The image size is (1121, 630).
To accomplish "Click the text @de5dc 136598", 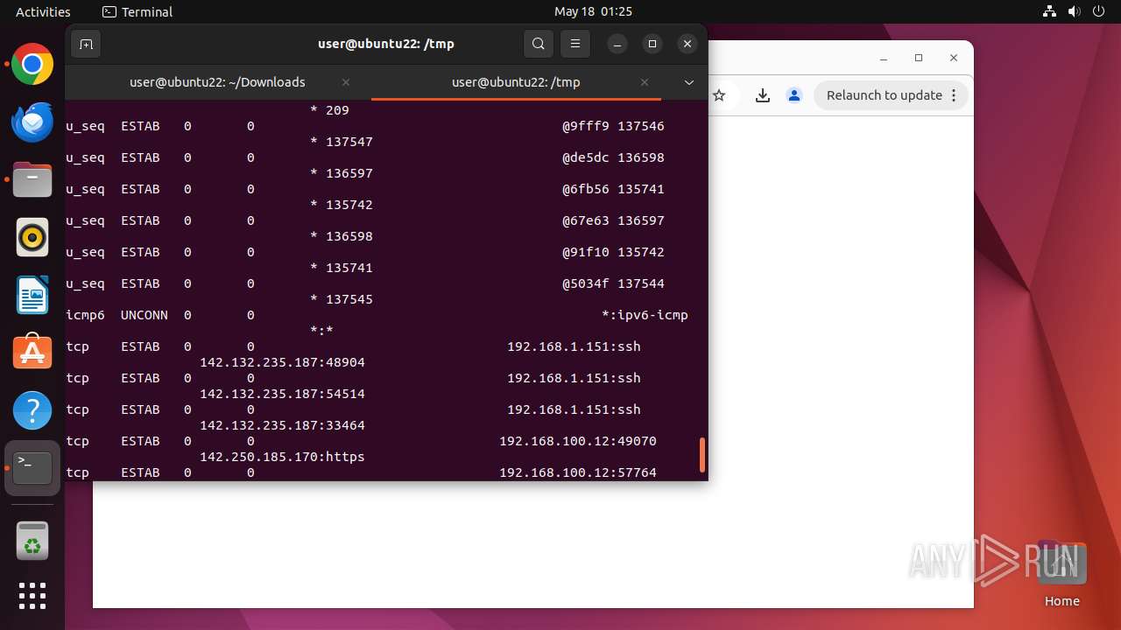I will (613, 157).
